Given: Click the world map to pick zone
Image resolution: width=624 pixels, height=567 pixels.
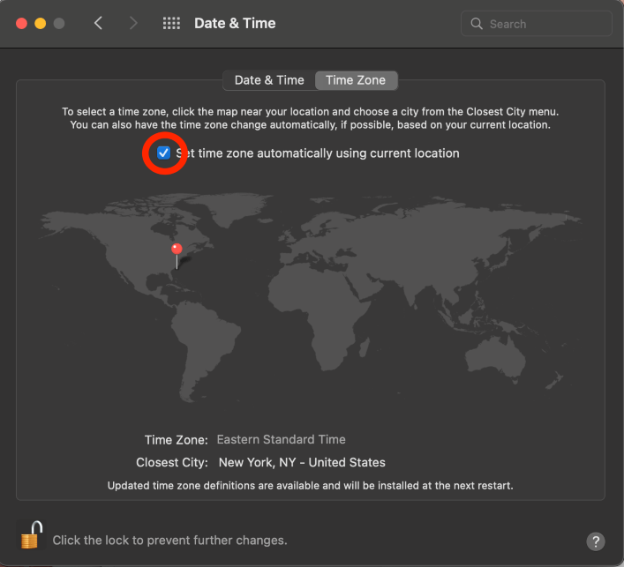Looking at the screenshot, I should 311,298.
